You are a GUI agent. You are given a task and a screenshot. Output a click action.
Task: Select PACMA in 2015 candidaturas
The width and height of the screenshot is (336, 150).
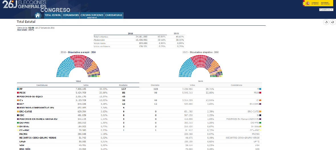[x=256, y=134]
